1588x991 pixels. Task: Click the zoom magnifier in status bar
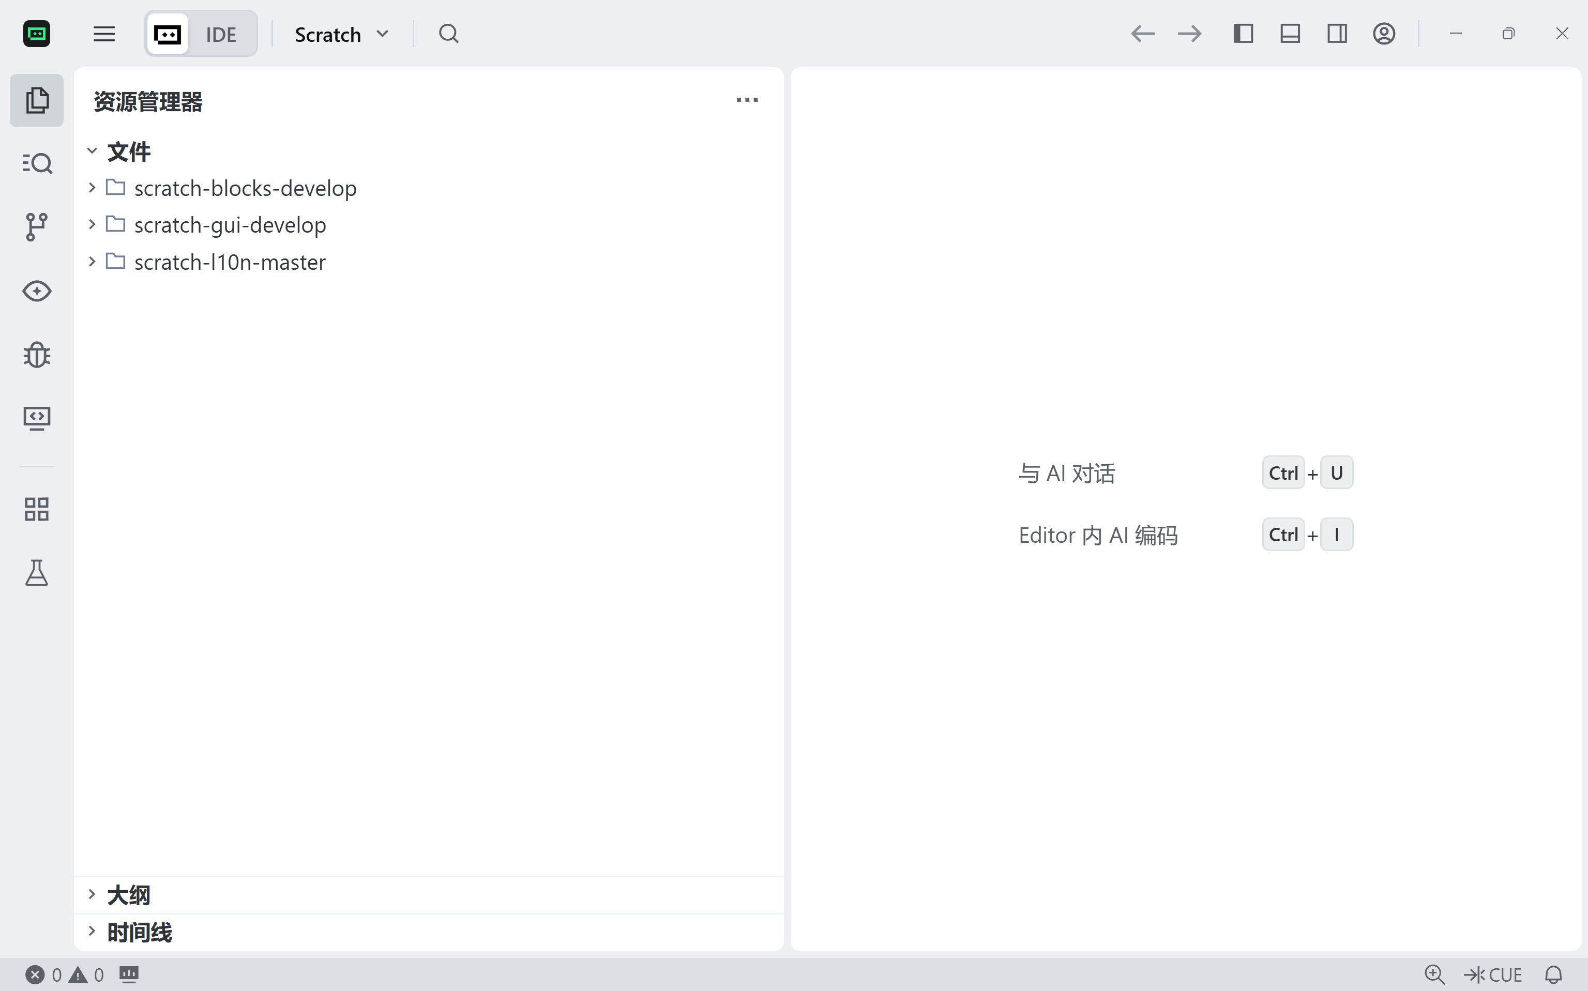1434,974
